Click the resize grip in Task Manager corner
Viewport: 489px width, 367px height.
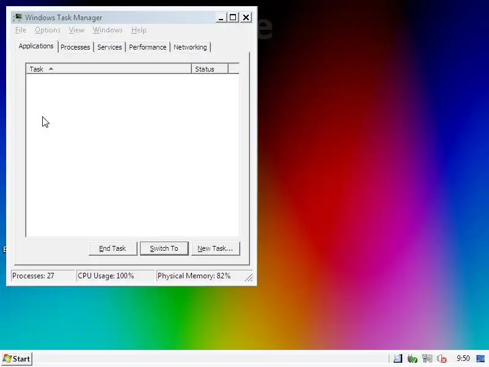click(249, 277)
